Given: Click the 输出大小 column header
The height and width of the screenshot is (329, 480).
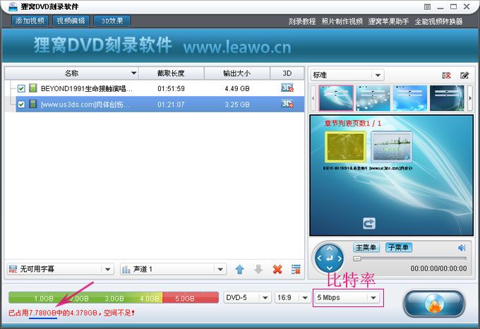Looking at the screenshot, I should coord(237,73).
